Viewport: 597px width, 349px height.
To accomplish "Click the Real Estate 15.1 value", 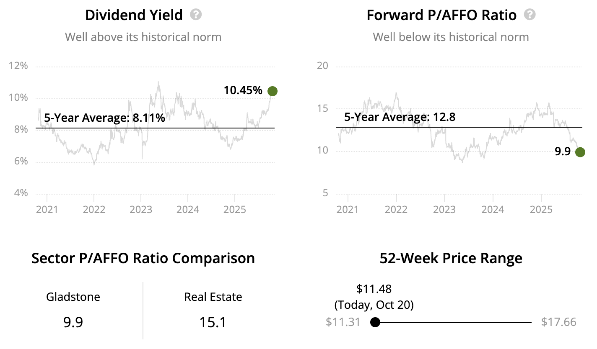I will click(213, 322).
